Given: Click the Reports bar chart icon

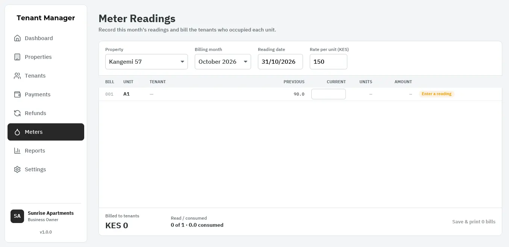Looking at the screenshot, I should [17, 151].
